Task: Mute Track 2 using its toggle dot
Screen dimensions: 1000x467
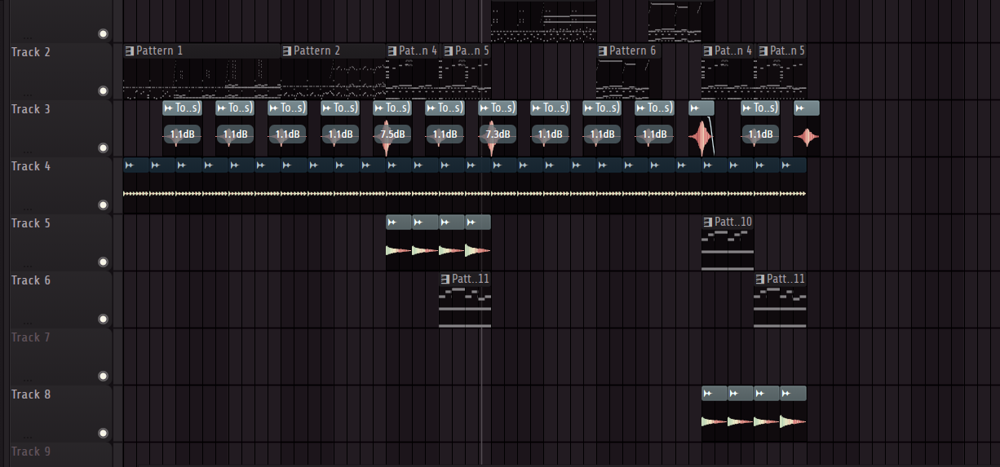Action: click(103, 91)
